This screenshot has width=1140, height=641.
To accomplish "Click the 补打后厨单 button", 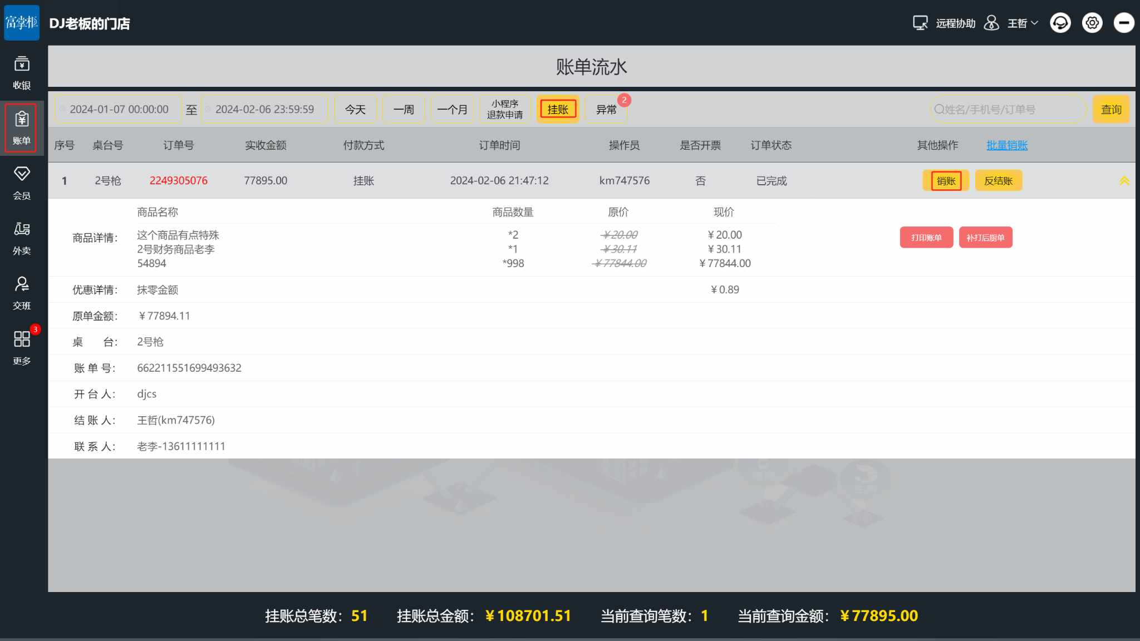I will click(985, 238).
